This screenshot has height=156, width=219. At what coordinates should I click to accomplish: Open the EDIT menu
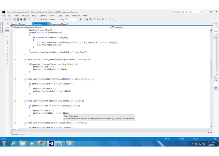pyautogui.click(x=10, y=16)
